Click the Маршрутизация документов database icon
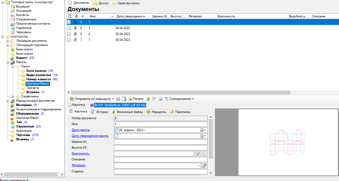The image size is (339, 181). coord(13,101)
